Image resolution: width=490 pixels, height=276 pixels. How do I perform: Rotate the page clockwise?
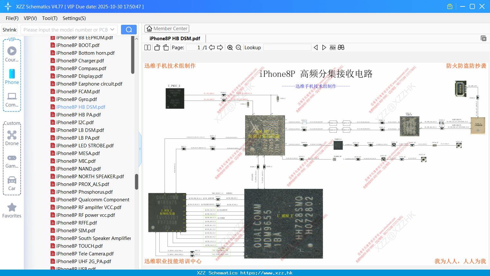coord(166,48)
